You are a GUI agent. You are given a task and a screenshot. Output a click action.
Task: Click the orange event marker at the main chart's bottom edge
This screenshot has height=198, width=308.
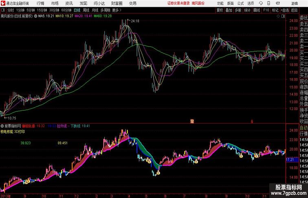[192, 121]
